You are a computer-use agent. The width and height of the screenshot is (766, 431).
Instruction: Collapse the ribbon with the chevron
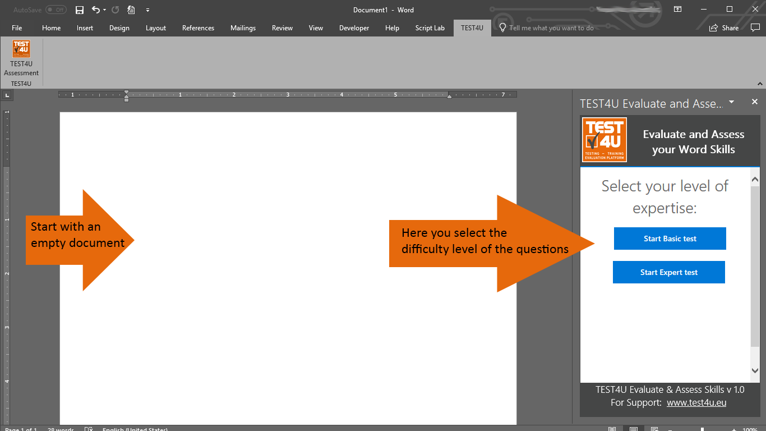(760, 84)
